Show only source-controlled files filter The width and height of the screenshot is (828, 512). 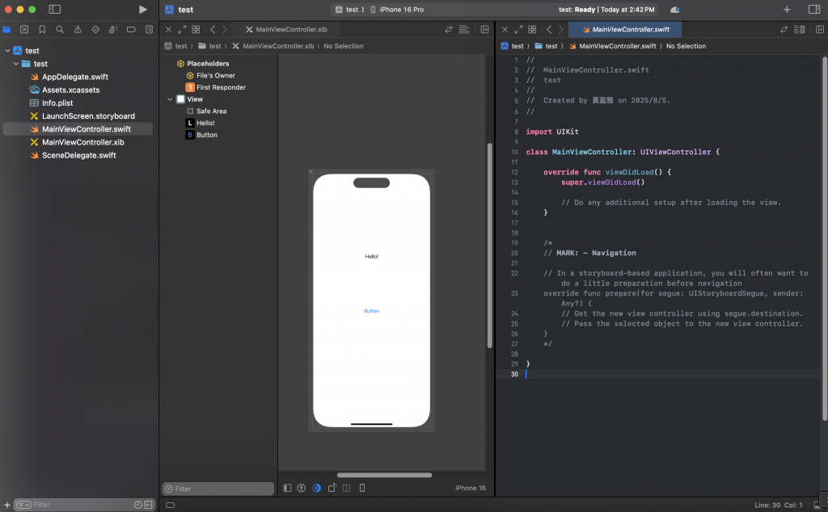click(149, 505)
